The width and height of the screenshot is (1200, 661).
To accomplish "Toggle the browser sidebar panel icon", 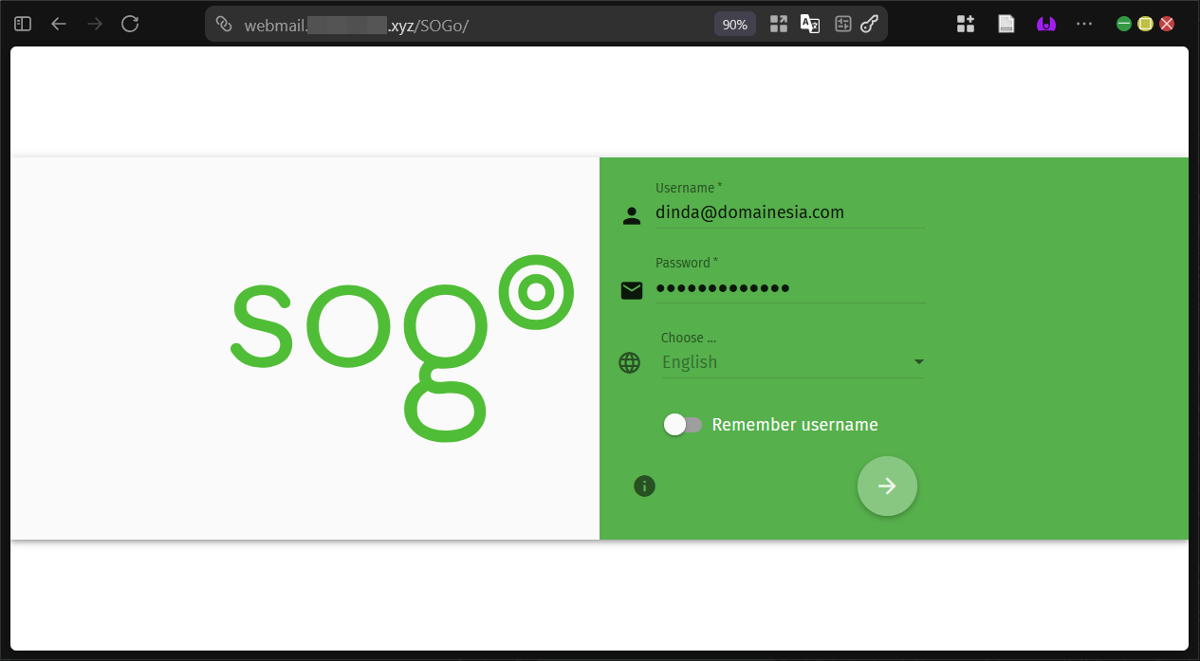I will click(23, 24).
